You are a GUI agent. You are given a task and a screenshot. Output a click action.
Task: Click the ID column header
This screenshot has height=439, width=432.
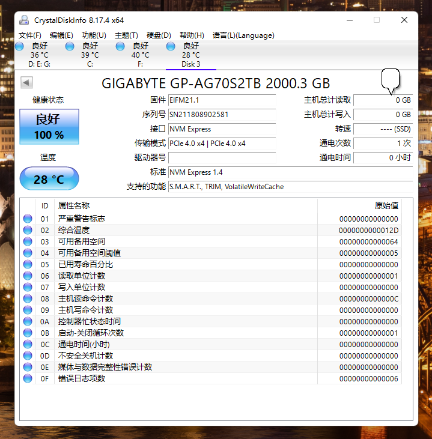(45, 206)
